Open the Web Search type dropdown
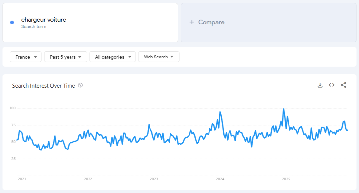 point(159,57)
